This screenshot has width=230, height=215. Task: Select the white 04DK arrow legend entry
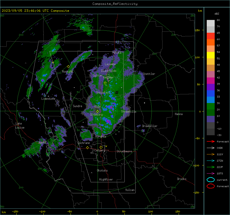[x=211, y=148]
